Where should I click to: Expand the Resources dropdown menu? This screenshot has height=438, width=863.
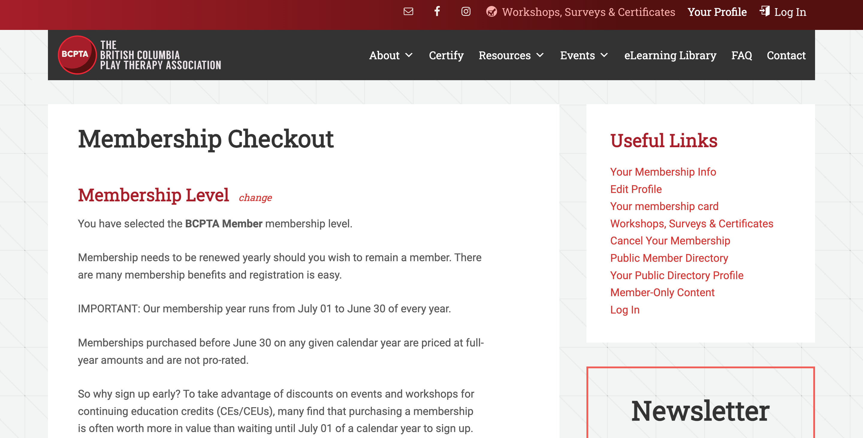[509, 55]
